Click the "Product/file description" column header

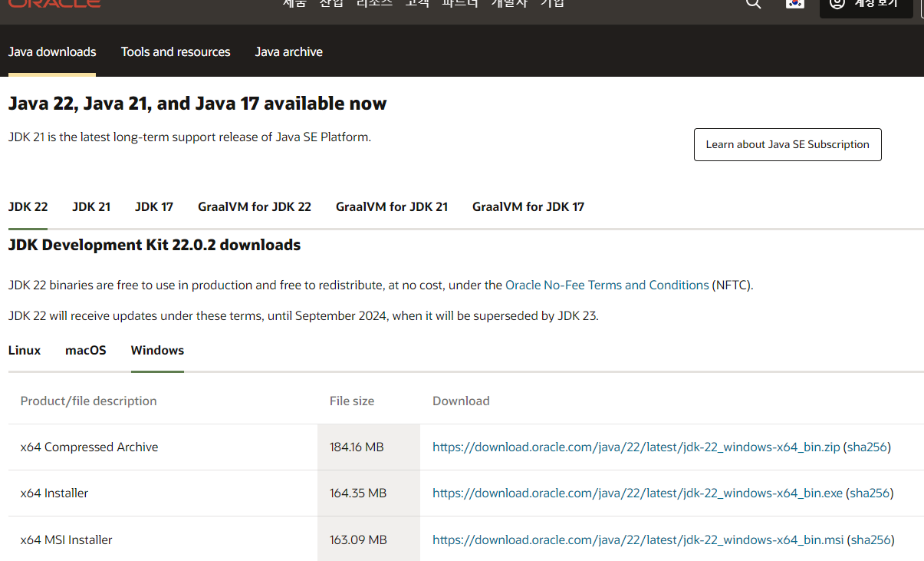point(89,401)
